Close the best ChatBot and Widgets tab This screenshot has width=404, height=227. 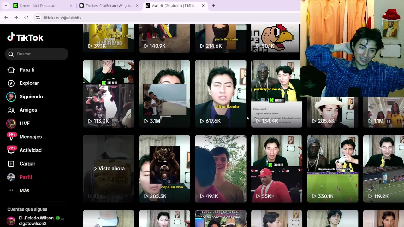click(137, 6)
